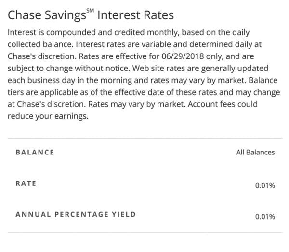Select the All Balances value
This screenshot has height=252, width=289.
[255, 152]
